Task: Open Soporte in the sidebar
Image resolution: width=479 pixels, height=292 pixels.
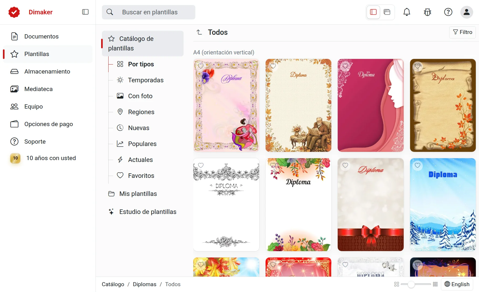Action: point(48,141)
